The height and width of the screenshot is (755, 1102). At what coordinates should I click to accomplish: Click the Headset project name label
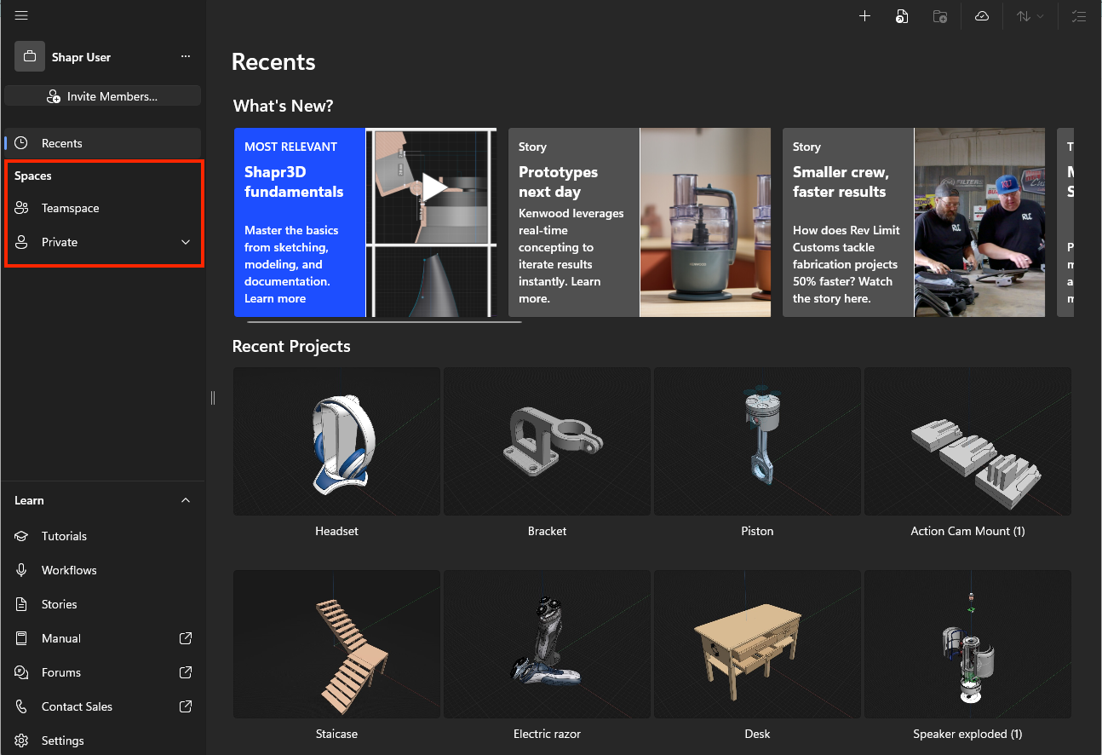[336, 531]
